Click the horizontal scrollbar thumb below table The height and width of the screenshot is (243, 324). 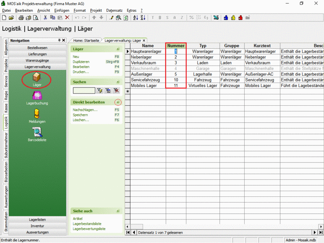pyautogui.click(x=136, y=227)
